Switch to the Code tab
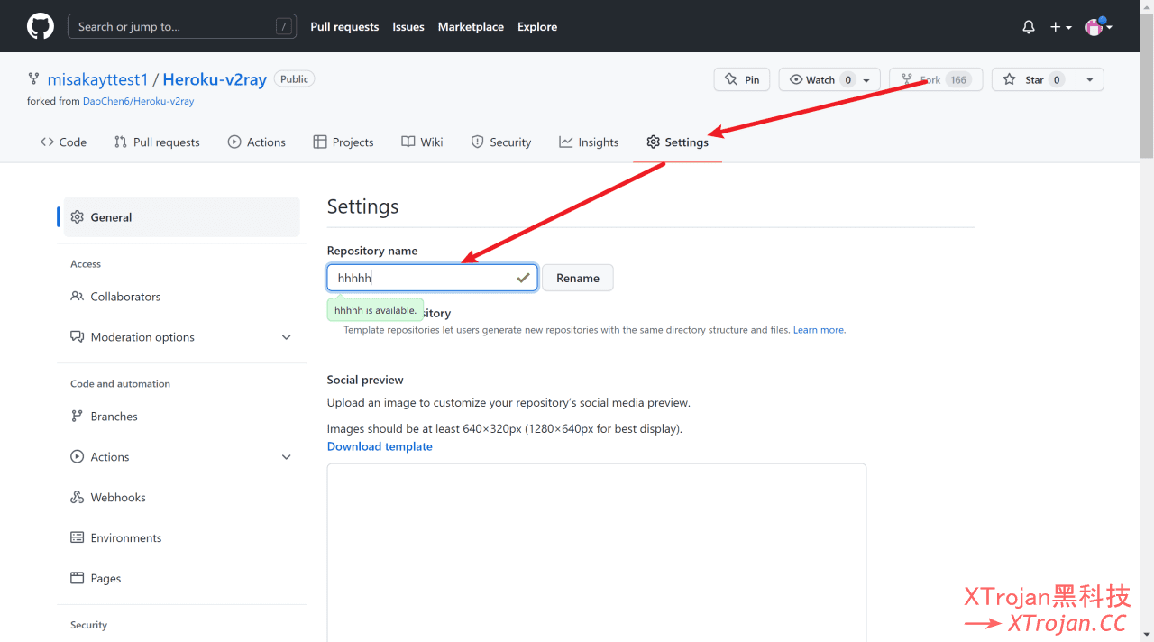 (63, 142)
